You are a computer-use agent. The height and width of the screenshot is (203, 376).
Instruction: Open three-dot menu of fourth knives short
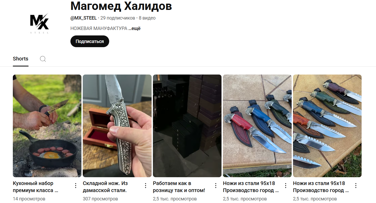[286, 186]
